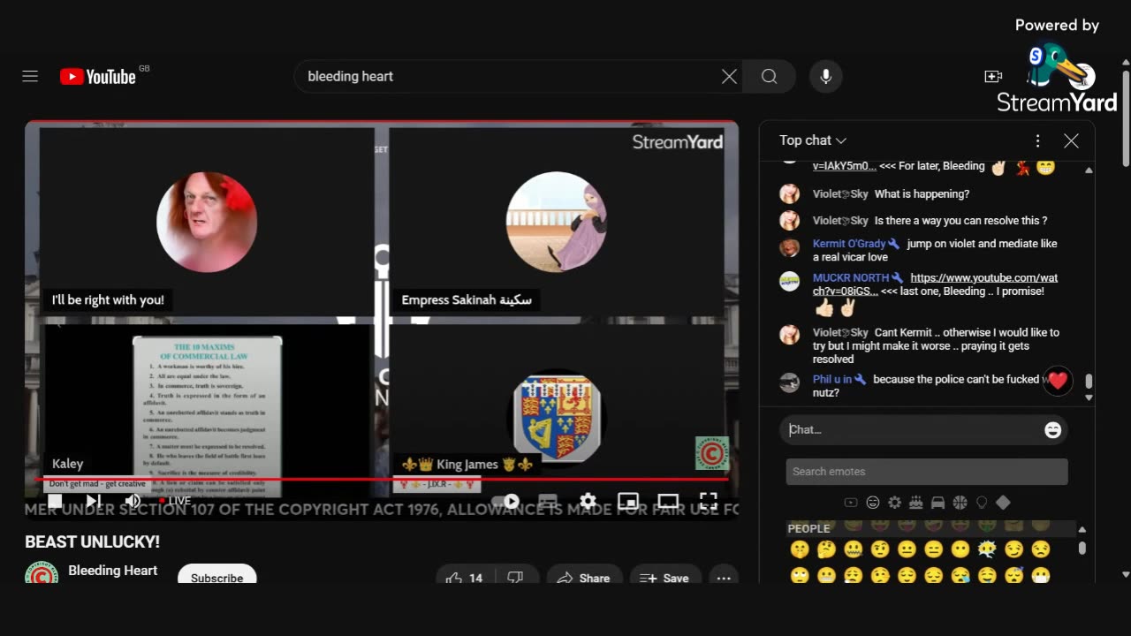Select the Travel car emoji category
1131x636 pixels.
coord(937,503)
